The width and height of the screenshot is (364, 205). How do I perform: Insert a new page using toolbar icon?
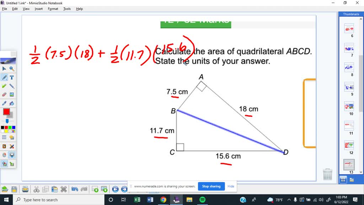[x=95, y=189]
